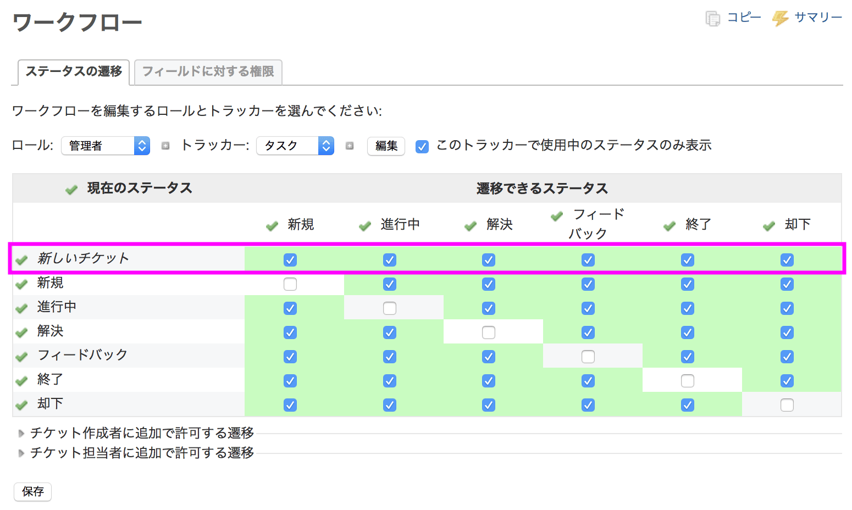Click green check icon for 進行中 column
Image resolution: width=852 pixels, height=510 pixels.
pos(365,226)
